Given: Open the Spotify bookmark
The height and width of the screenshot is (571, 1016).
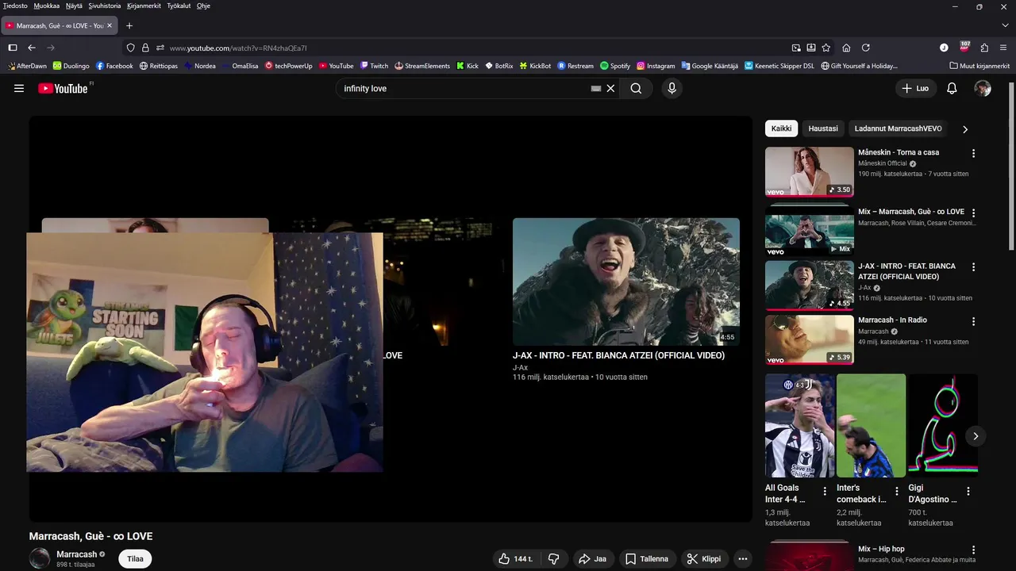Looking at the screenshot, I should [615, 66].
